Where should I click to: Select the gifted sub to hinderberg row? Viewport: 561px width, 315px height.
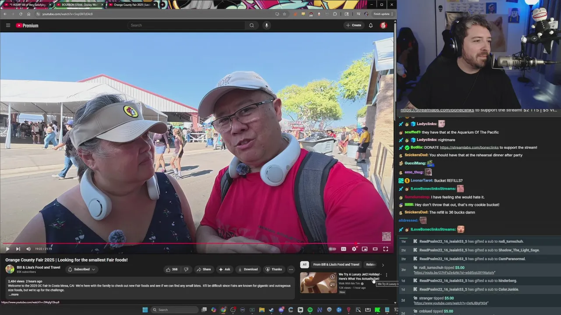[x=479, y=281]
